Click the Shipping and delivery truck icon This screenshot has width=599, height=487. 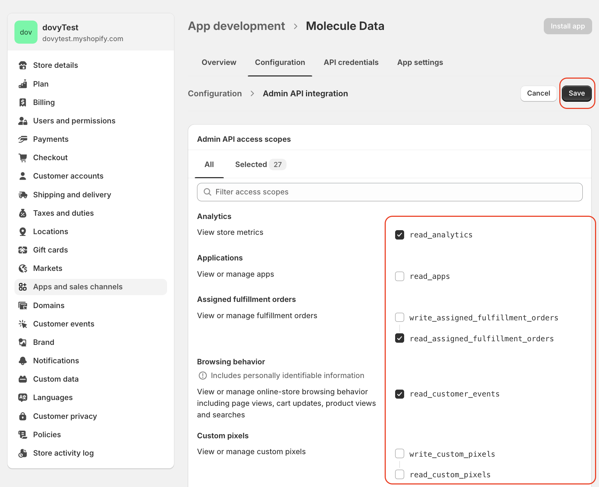coord(23,195)
